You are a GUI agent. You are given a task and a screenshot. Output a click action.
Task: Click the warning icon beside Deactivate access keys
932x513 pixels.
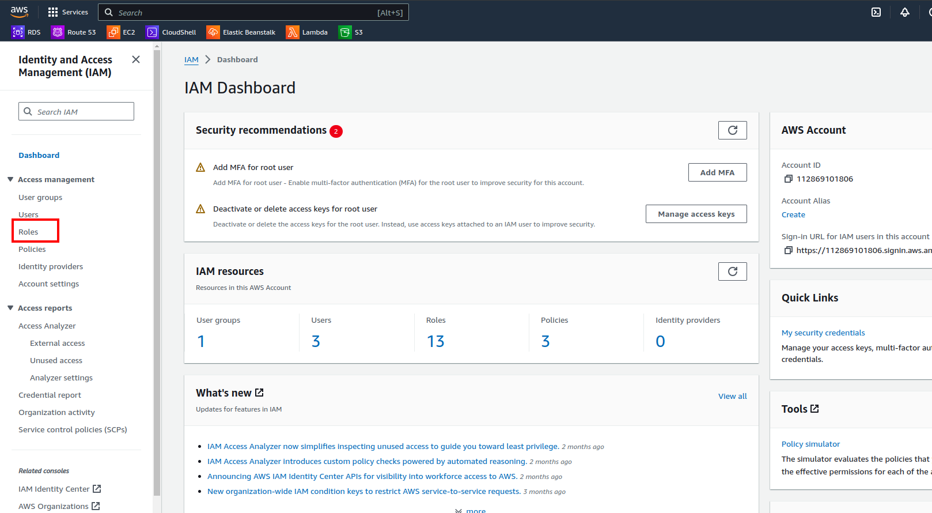tap(200, 209)
